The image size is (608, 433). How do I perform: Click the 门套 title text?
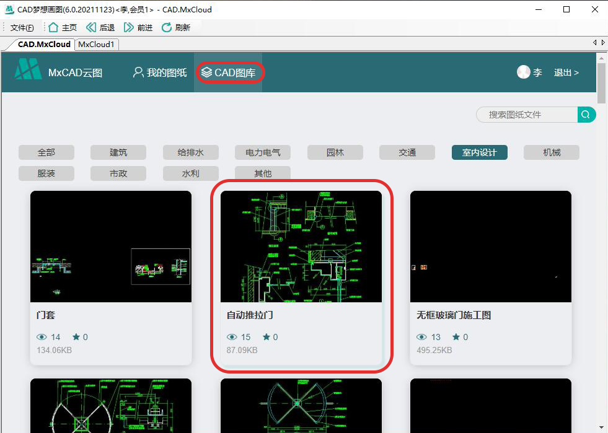click(x=46, y=315)
